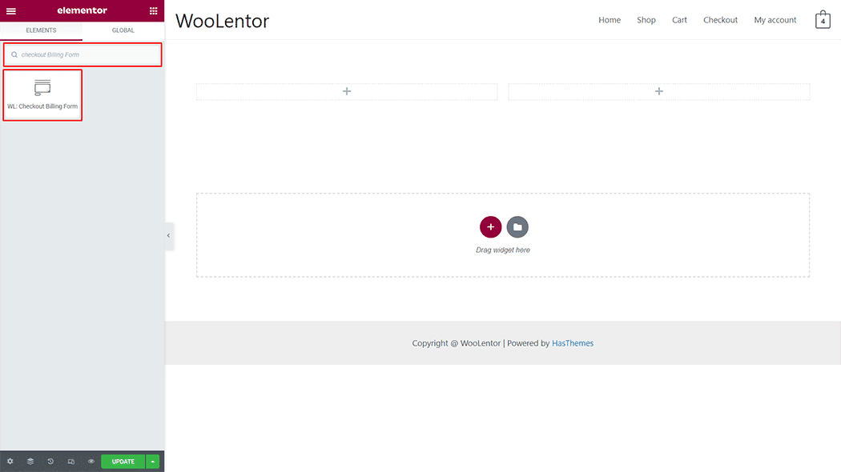This screenshot has height=472, width=841.
Task: Open page settings gear icon
Action: pos(10,462)
